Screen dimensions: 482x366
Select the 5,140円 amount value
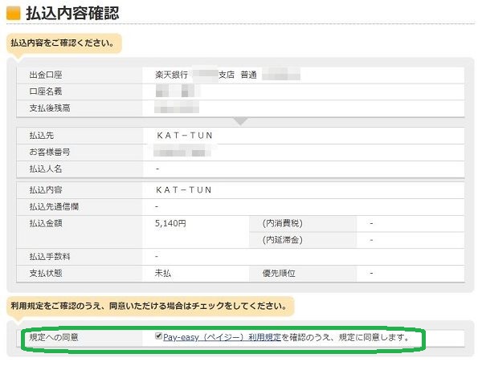click(x=170, y=223)
